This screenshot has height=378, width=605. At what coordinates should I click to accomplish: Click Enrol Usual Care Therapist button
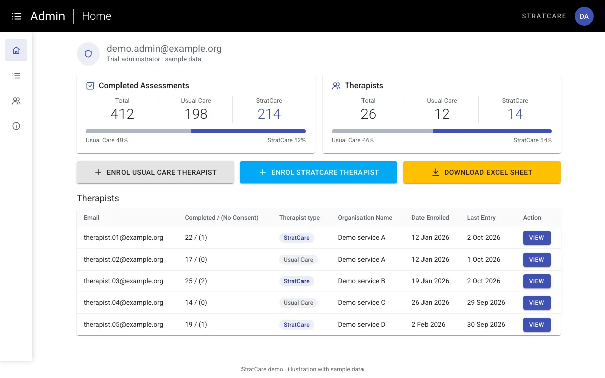[155, 172]
